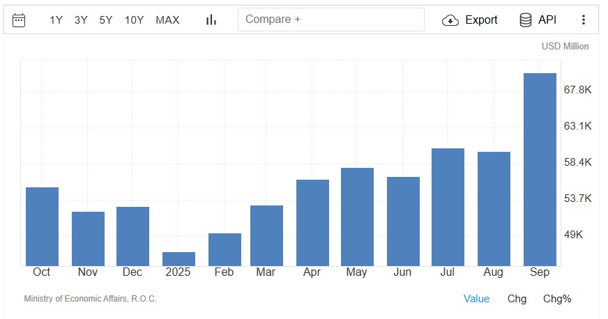608x319 pixels.
Task: Select the 3Y time range
Action: pos(81,20)
